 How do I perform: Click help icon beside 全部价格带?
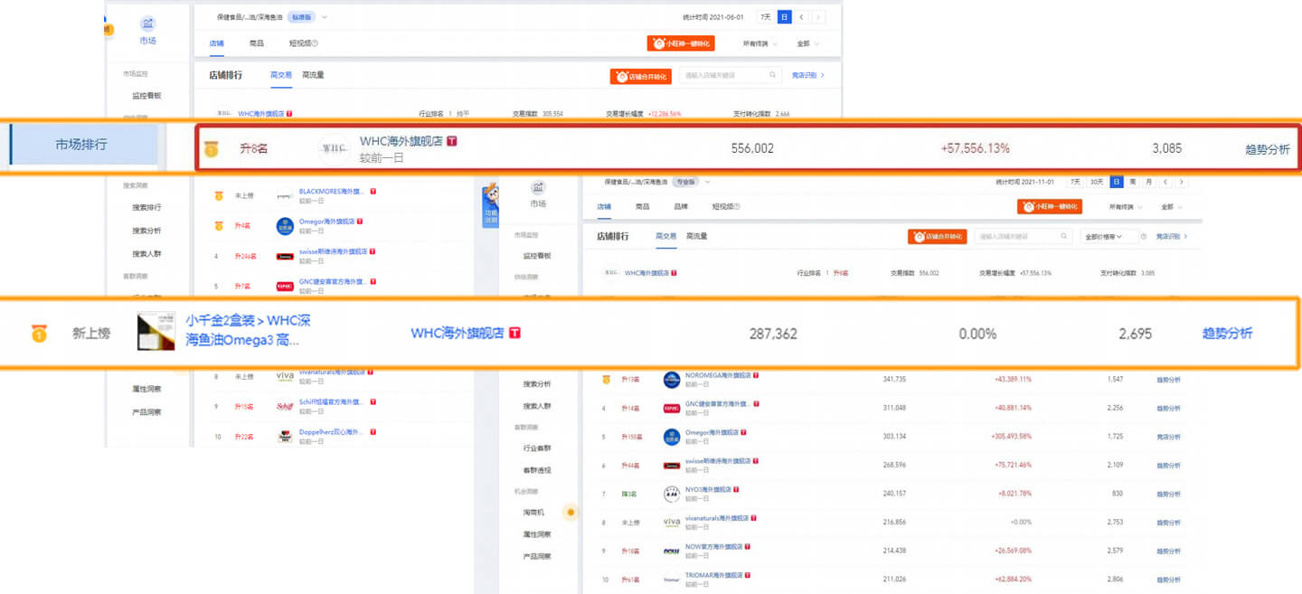pyautogui.click(x=1144, y=236)
